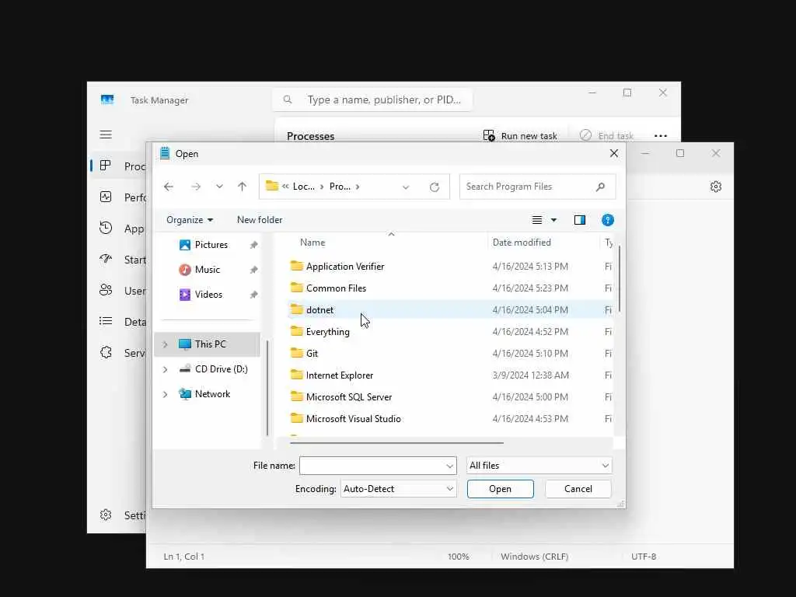Unpin Pictures using its pin icon
This screenshot has height=597, width=796.
(x=254, y=245)
